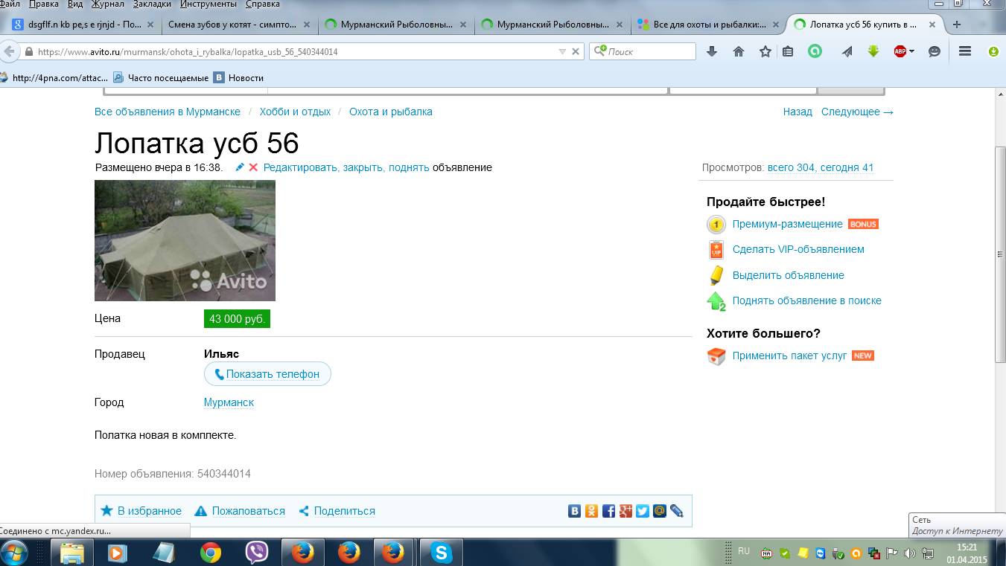The image size is (1006, 566).
Task: Bookmark this page with star icon
Action: pyautogui.click(x=765, y=51)
